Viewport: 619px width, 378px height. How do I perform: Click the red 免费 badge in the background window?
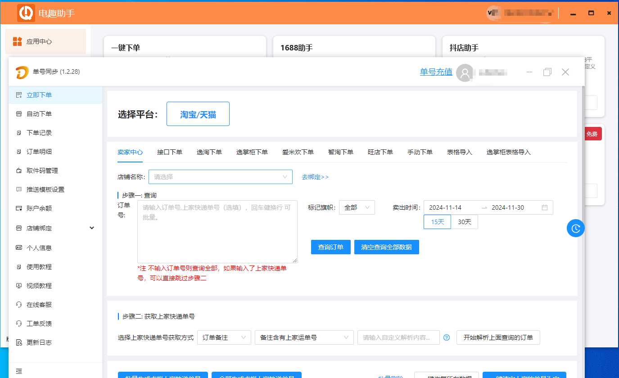tap(592, 134)
